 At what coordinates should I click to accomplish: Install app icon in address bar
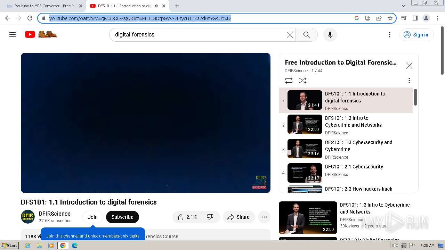[368, 18]
